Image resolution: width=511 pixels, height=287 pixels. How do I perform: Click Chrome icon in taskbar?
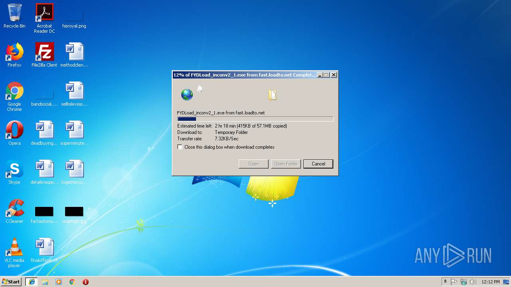click(72, 282)
